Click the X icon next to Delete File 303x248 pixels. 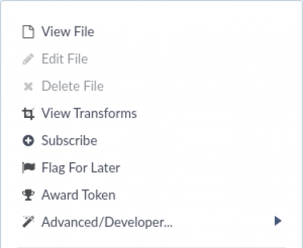click(28, 86)
